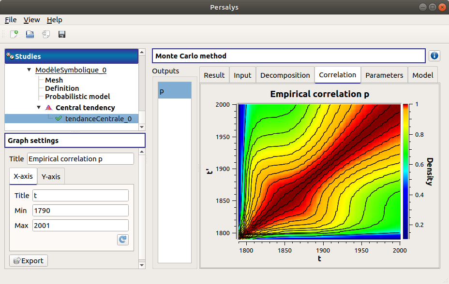449x284 pixels.
Task: Edit the Max value field
Action: tap(80, 225)
